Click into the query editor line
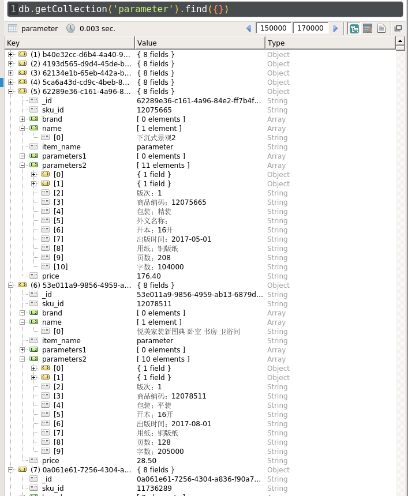 (205, 9)
